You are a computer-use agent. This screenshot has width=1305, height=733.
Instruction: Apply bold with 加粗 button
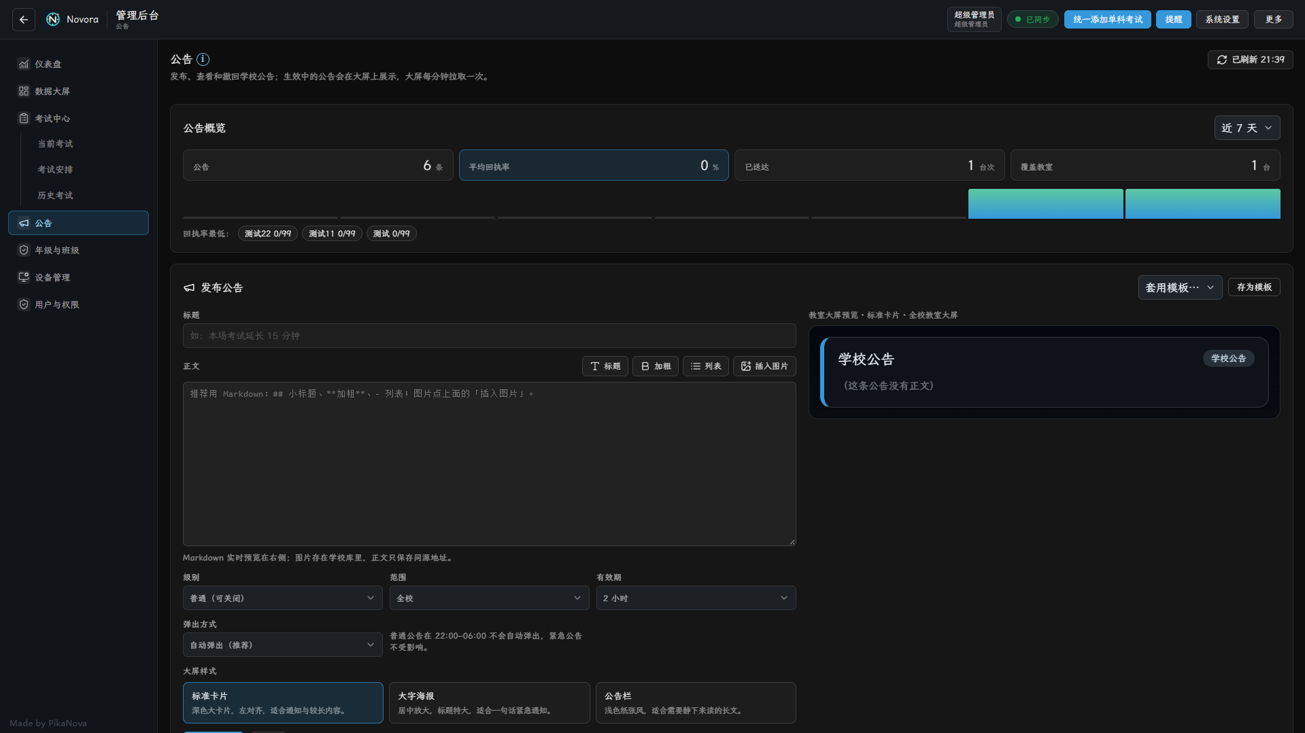(656, 366)
